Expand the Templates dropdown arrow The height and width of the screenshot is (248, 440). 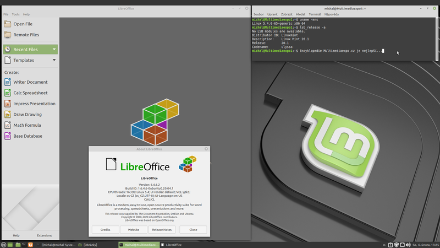click(x=54, y=60)
